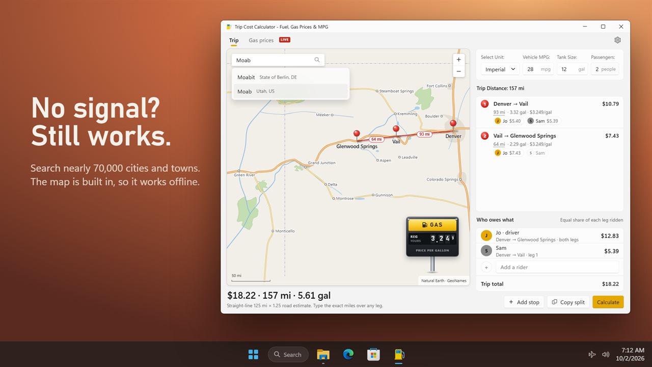Screen dimensions: 652x367
Task: Toggle Jo's share on Denver → Vail leg
Action: point(508,121)
